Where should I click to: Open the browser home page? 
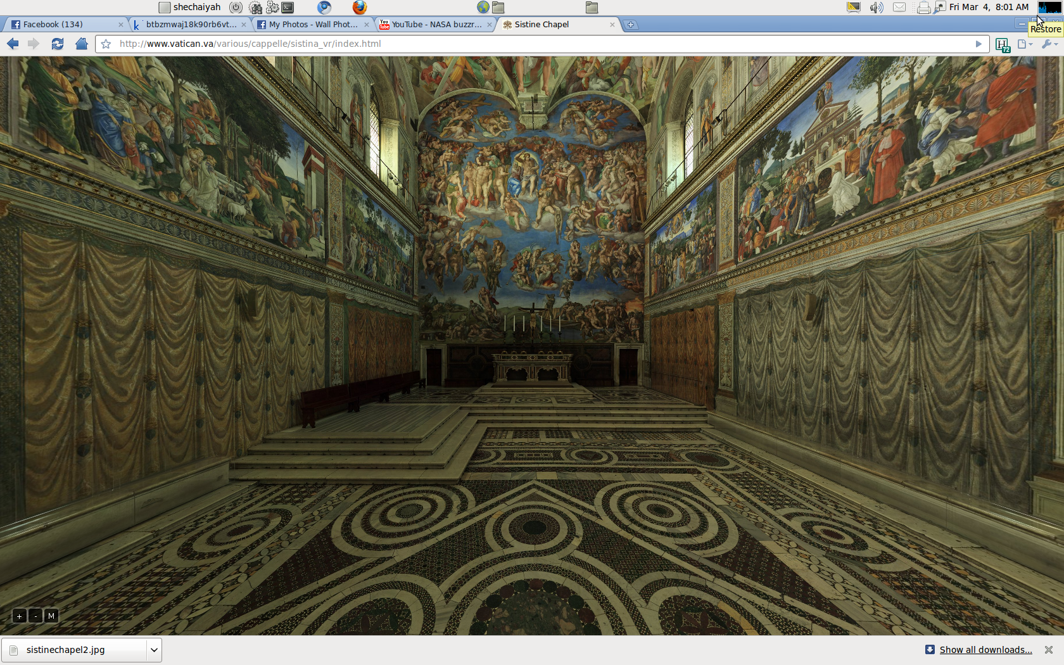tap(81, 44)
